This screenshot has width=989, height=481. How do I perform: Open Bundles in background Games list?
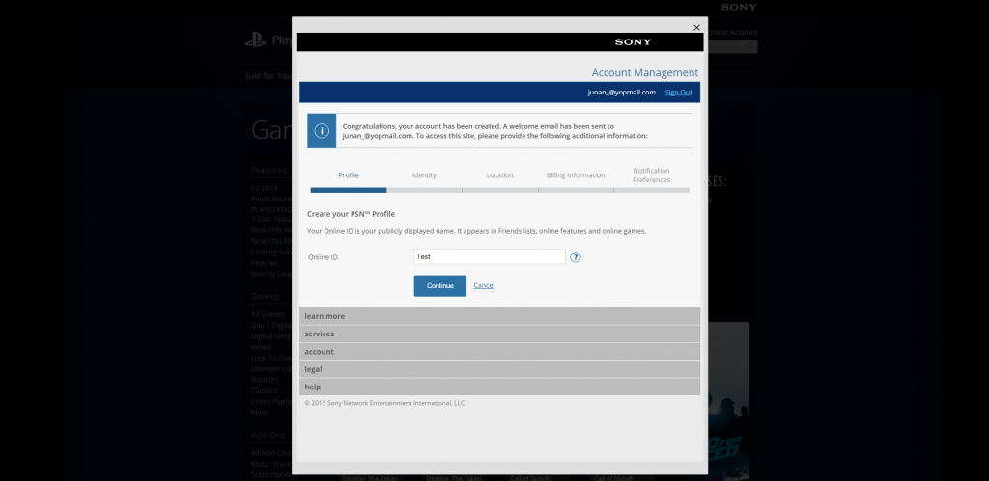click(265, 380)
